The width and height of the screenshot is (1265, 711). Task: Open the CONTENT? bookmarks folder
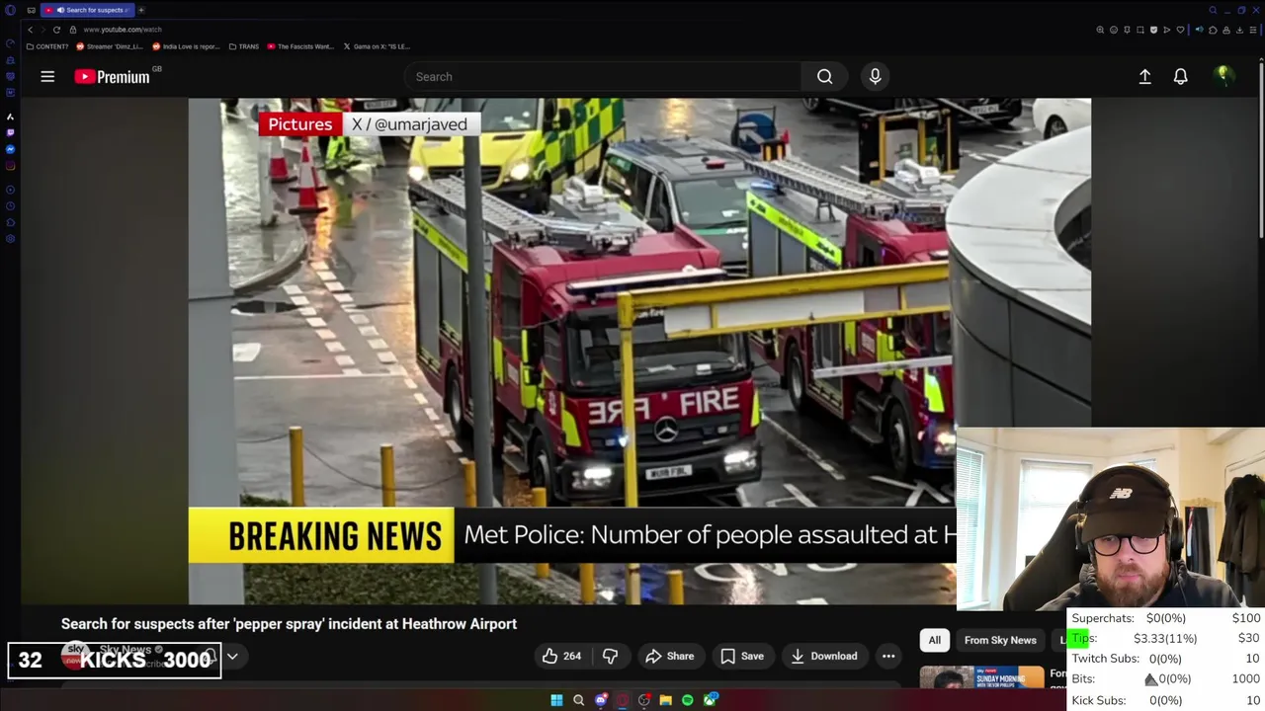[47, 46]
